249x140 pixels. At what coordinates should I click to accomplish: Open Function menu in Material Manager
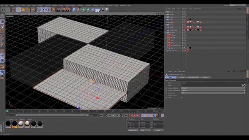click(22, 119)
